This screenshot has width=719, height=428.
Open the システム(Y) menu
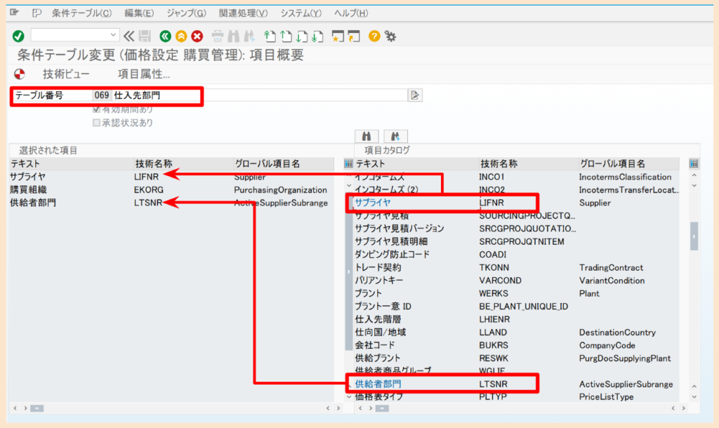pyautogui.click(x=301, y=13)
